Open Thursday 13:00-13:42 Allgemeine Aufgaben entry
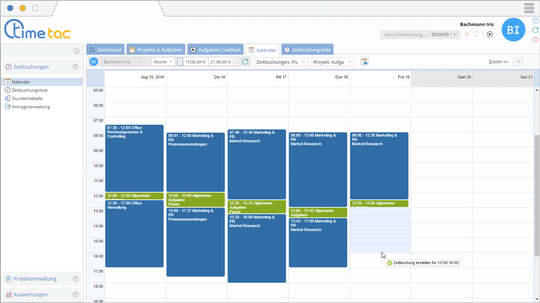 [x=318, y=212]
